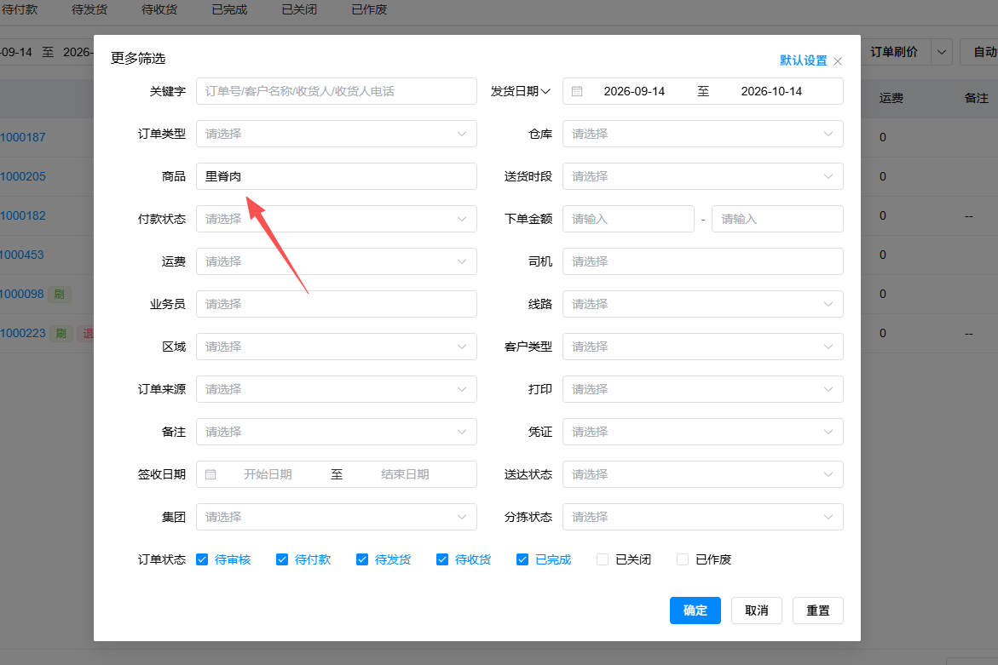Enable the 已关闭 checkbox

coord(602,559)
